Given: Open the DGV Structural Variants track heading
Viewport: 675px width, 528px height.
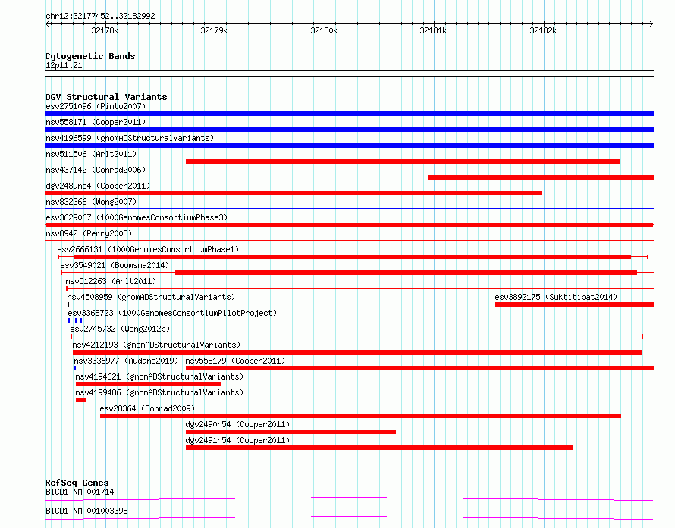Looking at the screenshot, I should pos(106,97).
